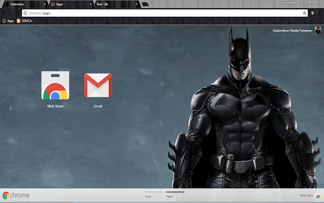Launch the Gmail app icon
324x203 pixels.
98,85
